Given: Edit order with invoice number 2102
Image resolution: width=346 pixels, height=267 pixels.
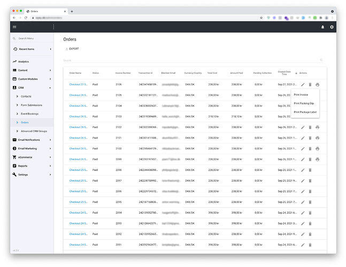Looking at the screenshot, I should coord(303,127).
